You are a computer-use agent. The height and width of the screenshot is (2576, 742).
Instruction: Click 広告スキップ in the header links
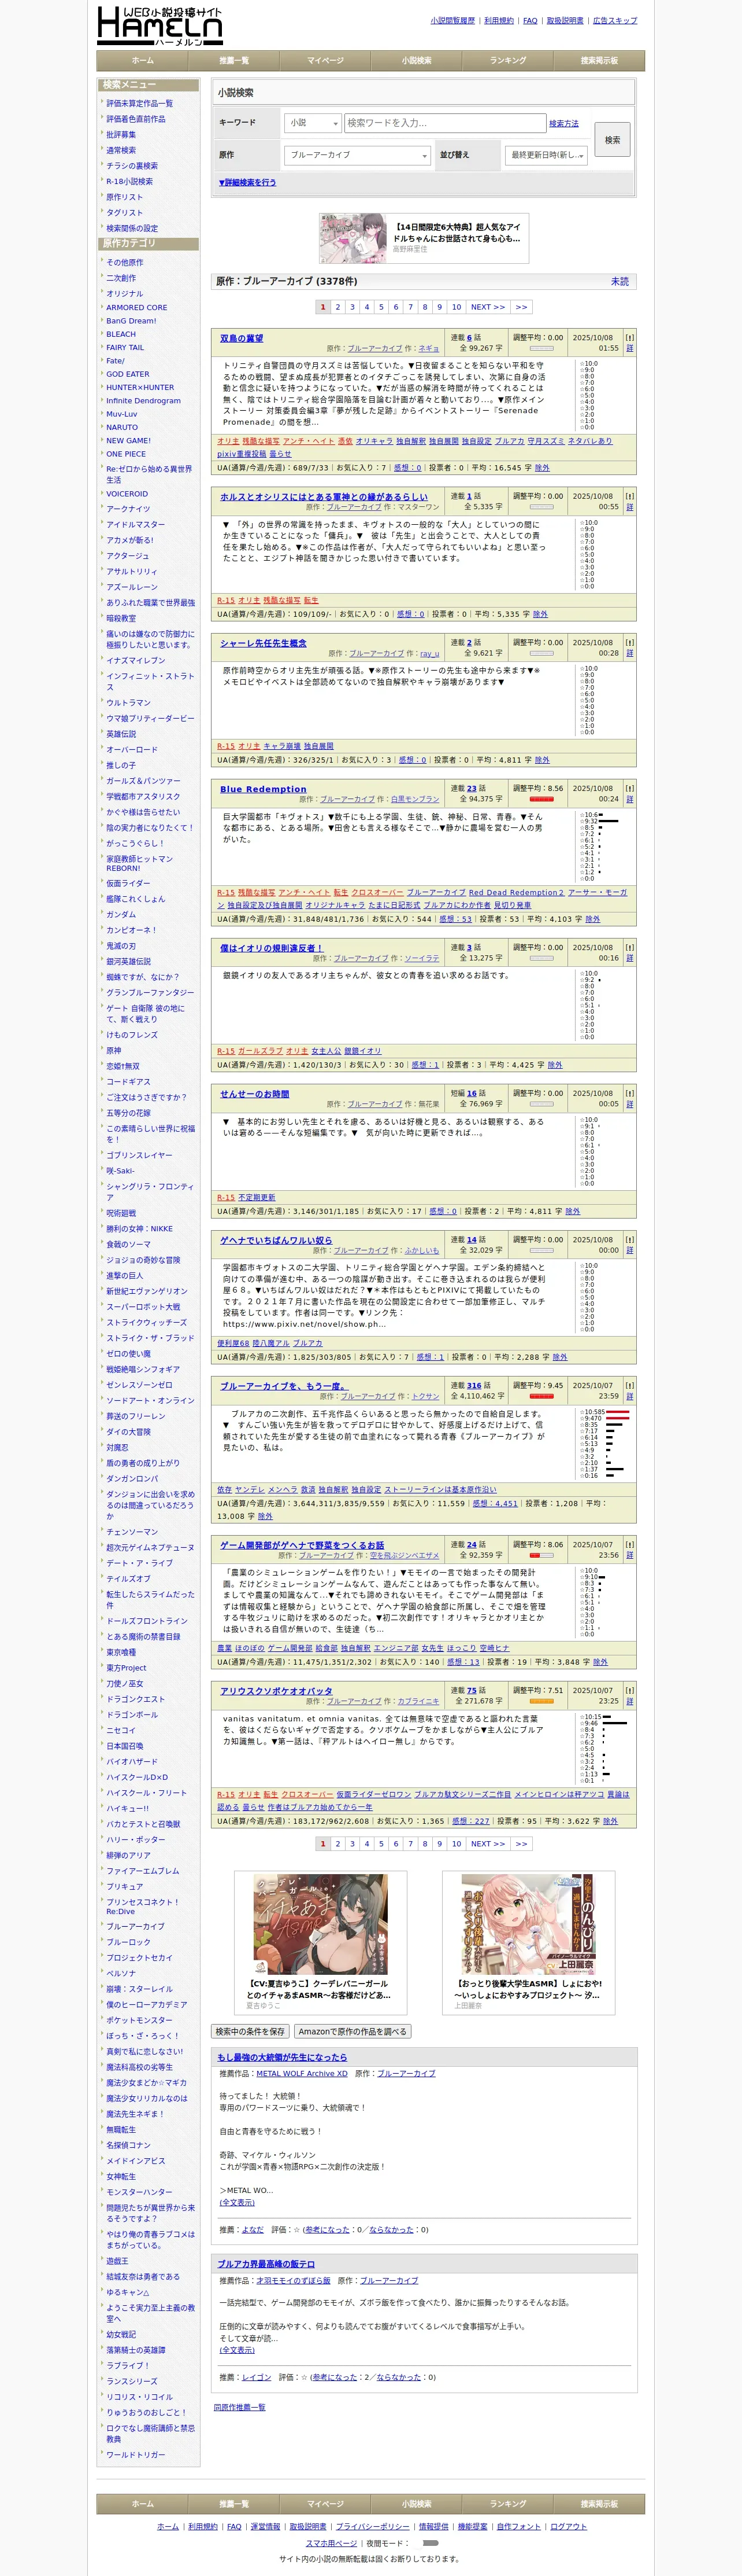click(x=615, y=20)
